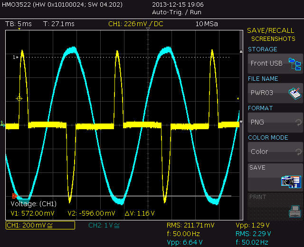This screenshot has height=247, width=304.
Task: Click cyan f: 50.02 Hz measurement
Action: 252,242
